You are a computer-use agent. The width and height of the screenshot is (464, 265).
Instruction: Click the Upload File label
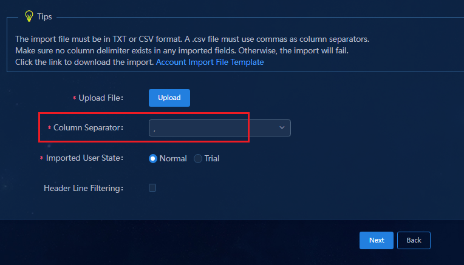coord(101,98)
